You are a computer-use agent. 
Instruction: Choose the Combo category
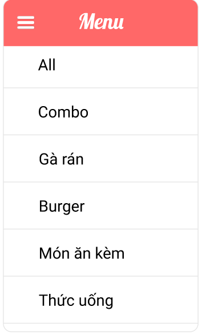100,111
